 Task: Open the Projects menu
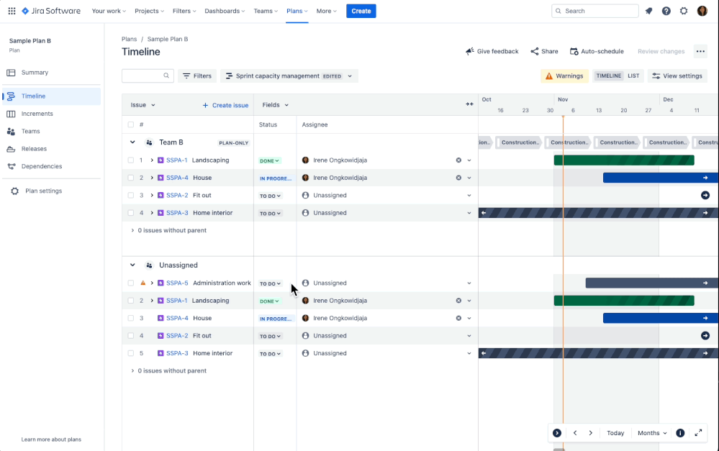(x=149, y=11)
